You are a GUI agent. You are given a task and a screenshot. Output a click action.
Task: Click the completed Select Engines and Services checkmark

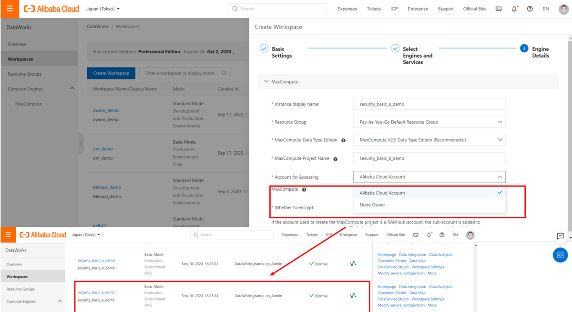(x=395, y=49)
